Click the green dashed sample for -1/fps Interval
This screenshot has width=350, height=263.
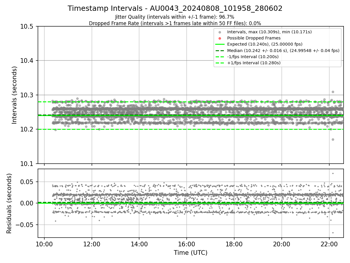coord(220,57)
